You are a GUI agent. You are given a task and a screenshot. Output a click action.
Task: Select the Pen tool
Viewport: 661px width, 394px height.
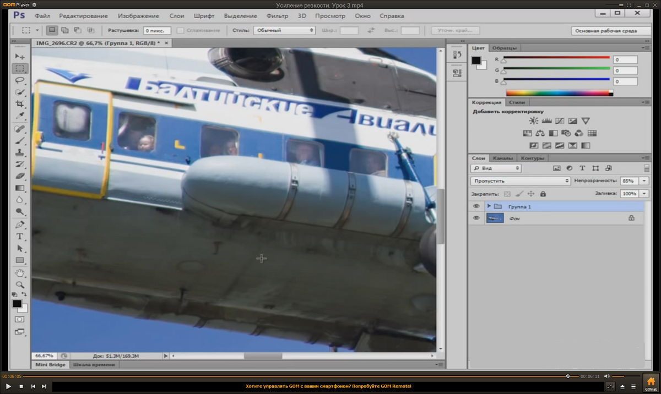click(x=20, y=225)
